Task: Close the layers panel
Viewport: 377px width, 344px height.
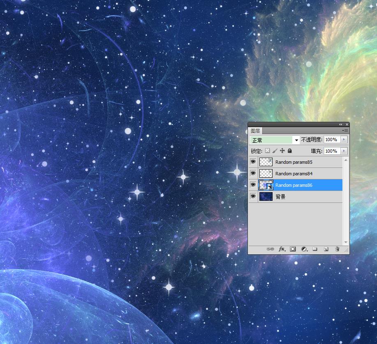Action: click(347, 124)
